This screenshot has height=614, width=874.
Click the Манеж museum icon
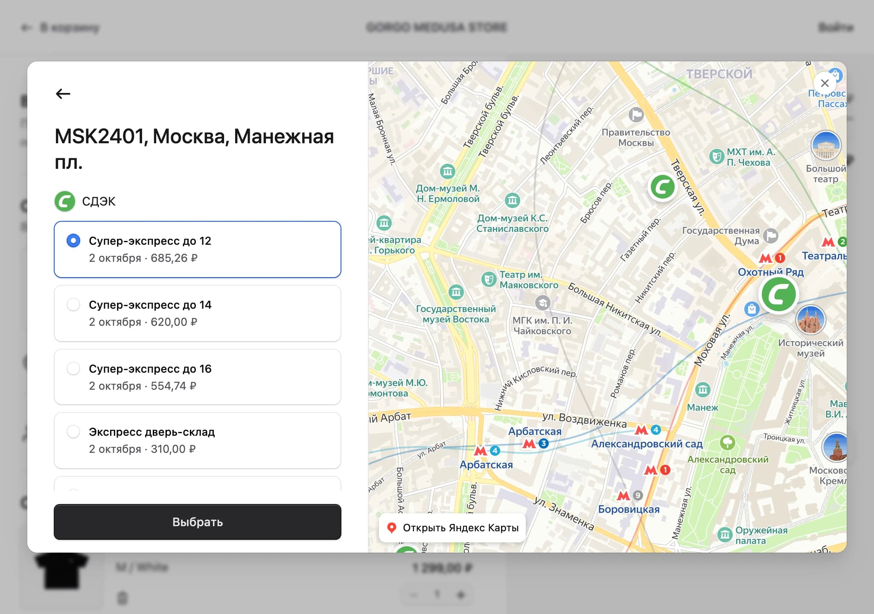(702, 389)
